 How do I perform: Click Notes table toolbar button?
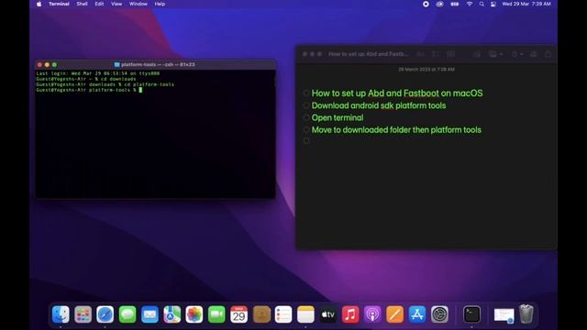(450, 54)
